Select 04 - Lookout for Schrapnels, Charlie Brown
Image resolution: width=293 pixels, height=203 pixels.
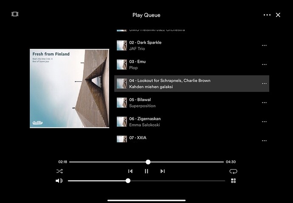[x=192, y=83]
